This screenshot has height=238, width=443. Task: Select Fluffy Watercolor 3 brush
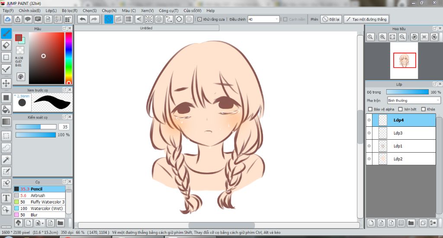coord(39,202)
